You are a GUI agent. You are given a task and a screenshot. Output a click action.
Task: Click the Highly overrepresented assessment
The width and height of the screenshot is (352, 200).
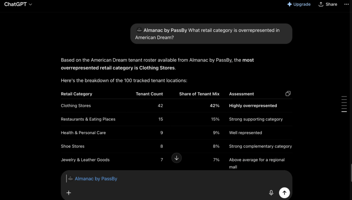(x=253, y=105)
